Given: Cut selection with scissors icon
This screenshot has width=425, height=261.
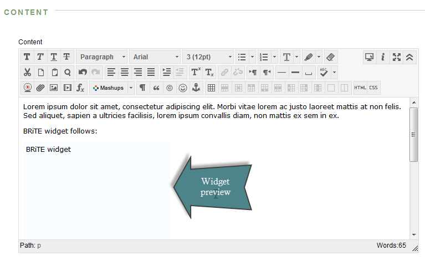Looking at the screenshot, I should pos(27,73).
